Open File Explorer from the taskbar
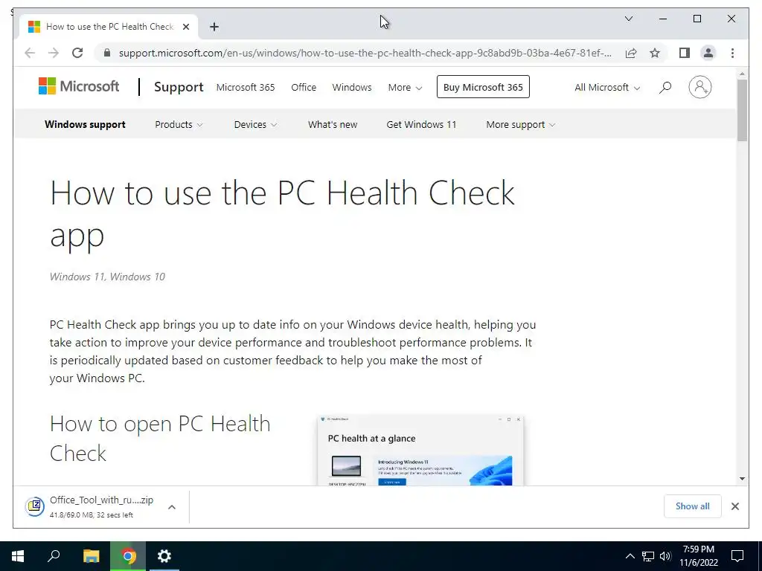 91,556
